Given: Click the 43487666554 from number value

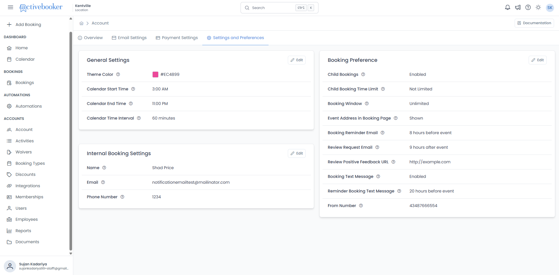Looking at the screenshot, I should point(423,206).
